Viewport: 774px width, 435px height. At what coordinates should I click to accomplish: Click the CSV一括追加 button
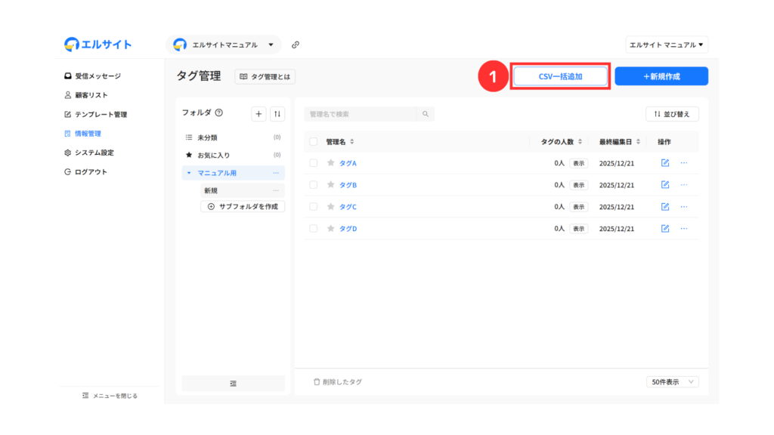pyautogui.click(x=560, y=76)
